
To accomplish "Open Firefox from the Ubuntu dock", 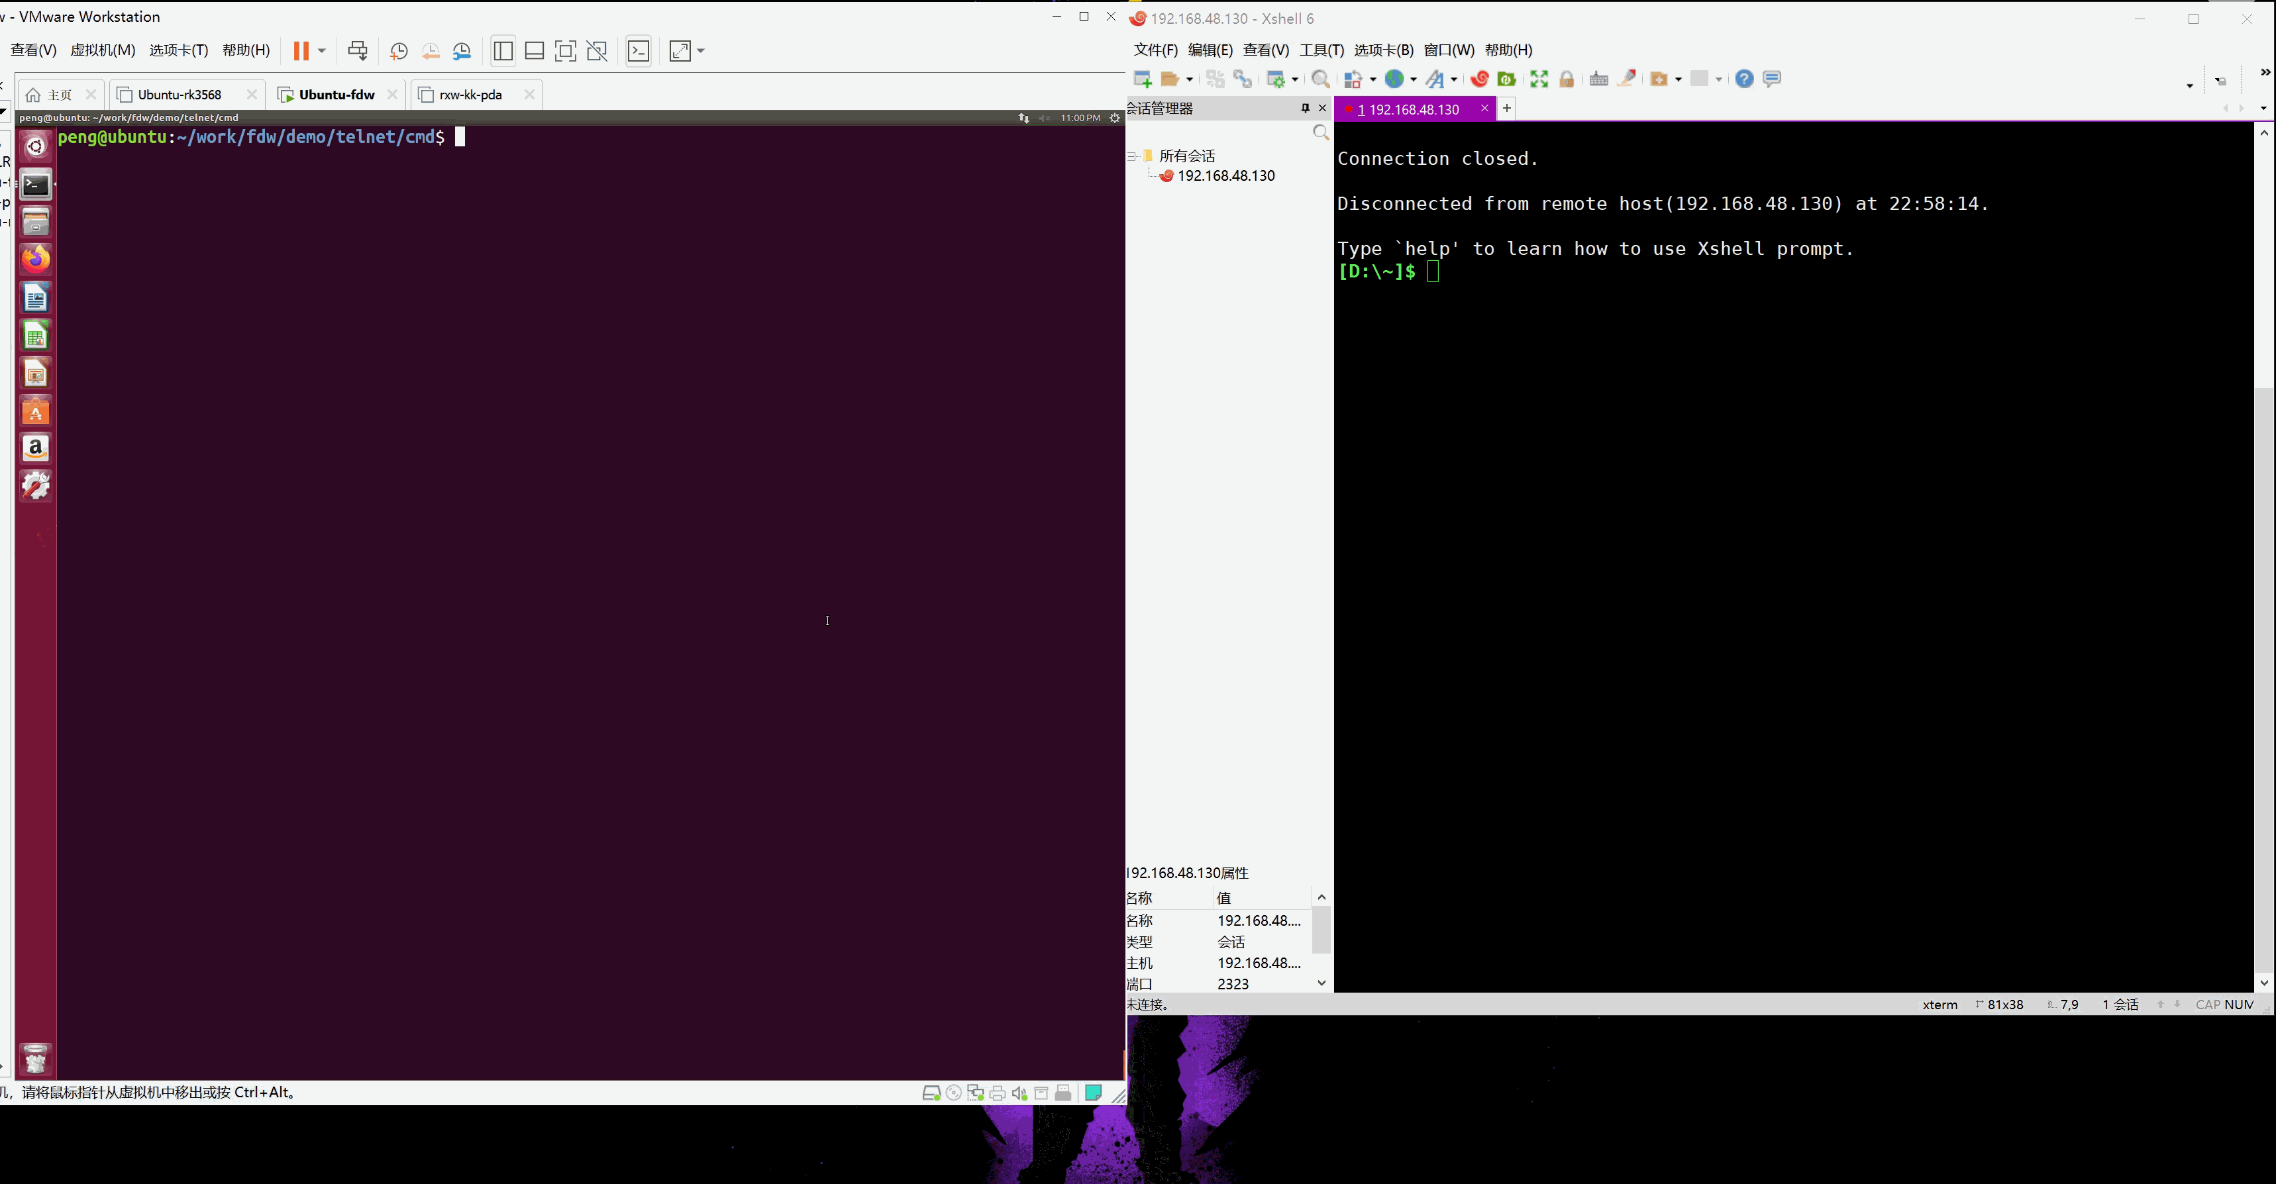I will click(x=35, y=260).
